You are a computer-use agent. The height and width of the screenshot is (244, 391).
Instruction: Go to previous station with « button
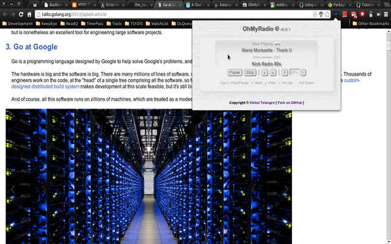pos(265,73)
